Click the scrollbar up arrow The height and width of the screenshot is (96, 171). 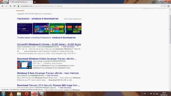(x=170, y=10)
